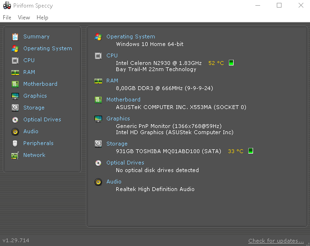Click the Check for updates link
The image size is (310, 246).
(x=276, y=241)
